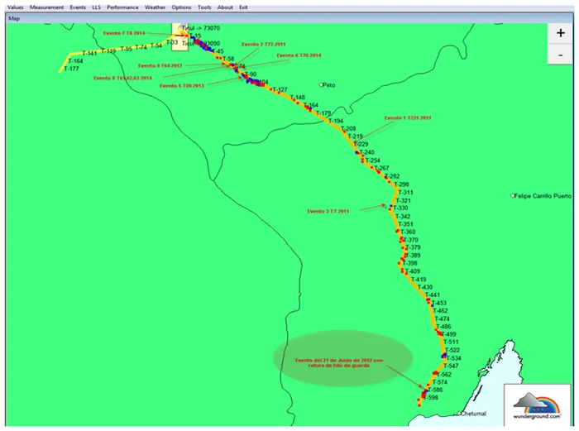Click the Peto city marker
The image size is (579, 431).
click(323, 84)
